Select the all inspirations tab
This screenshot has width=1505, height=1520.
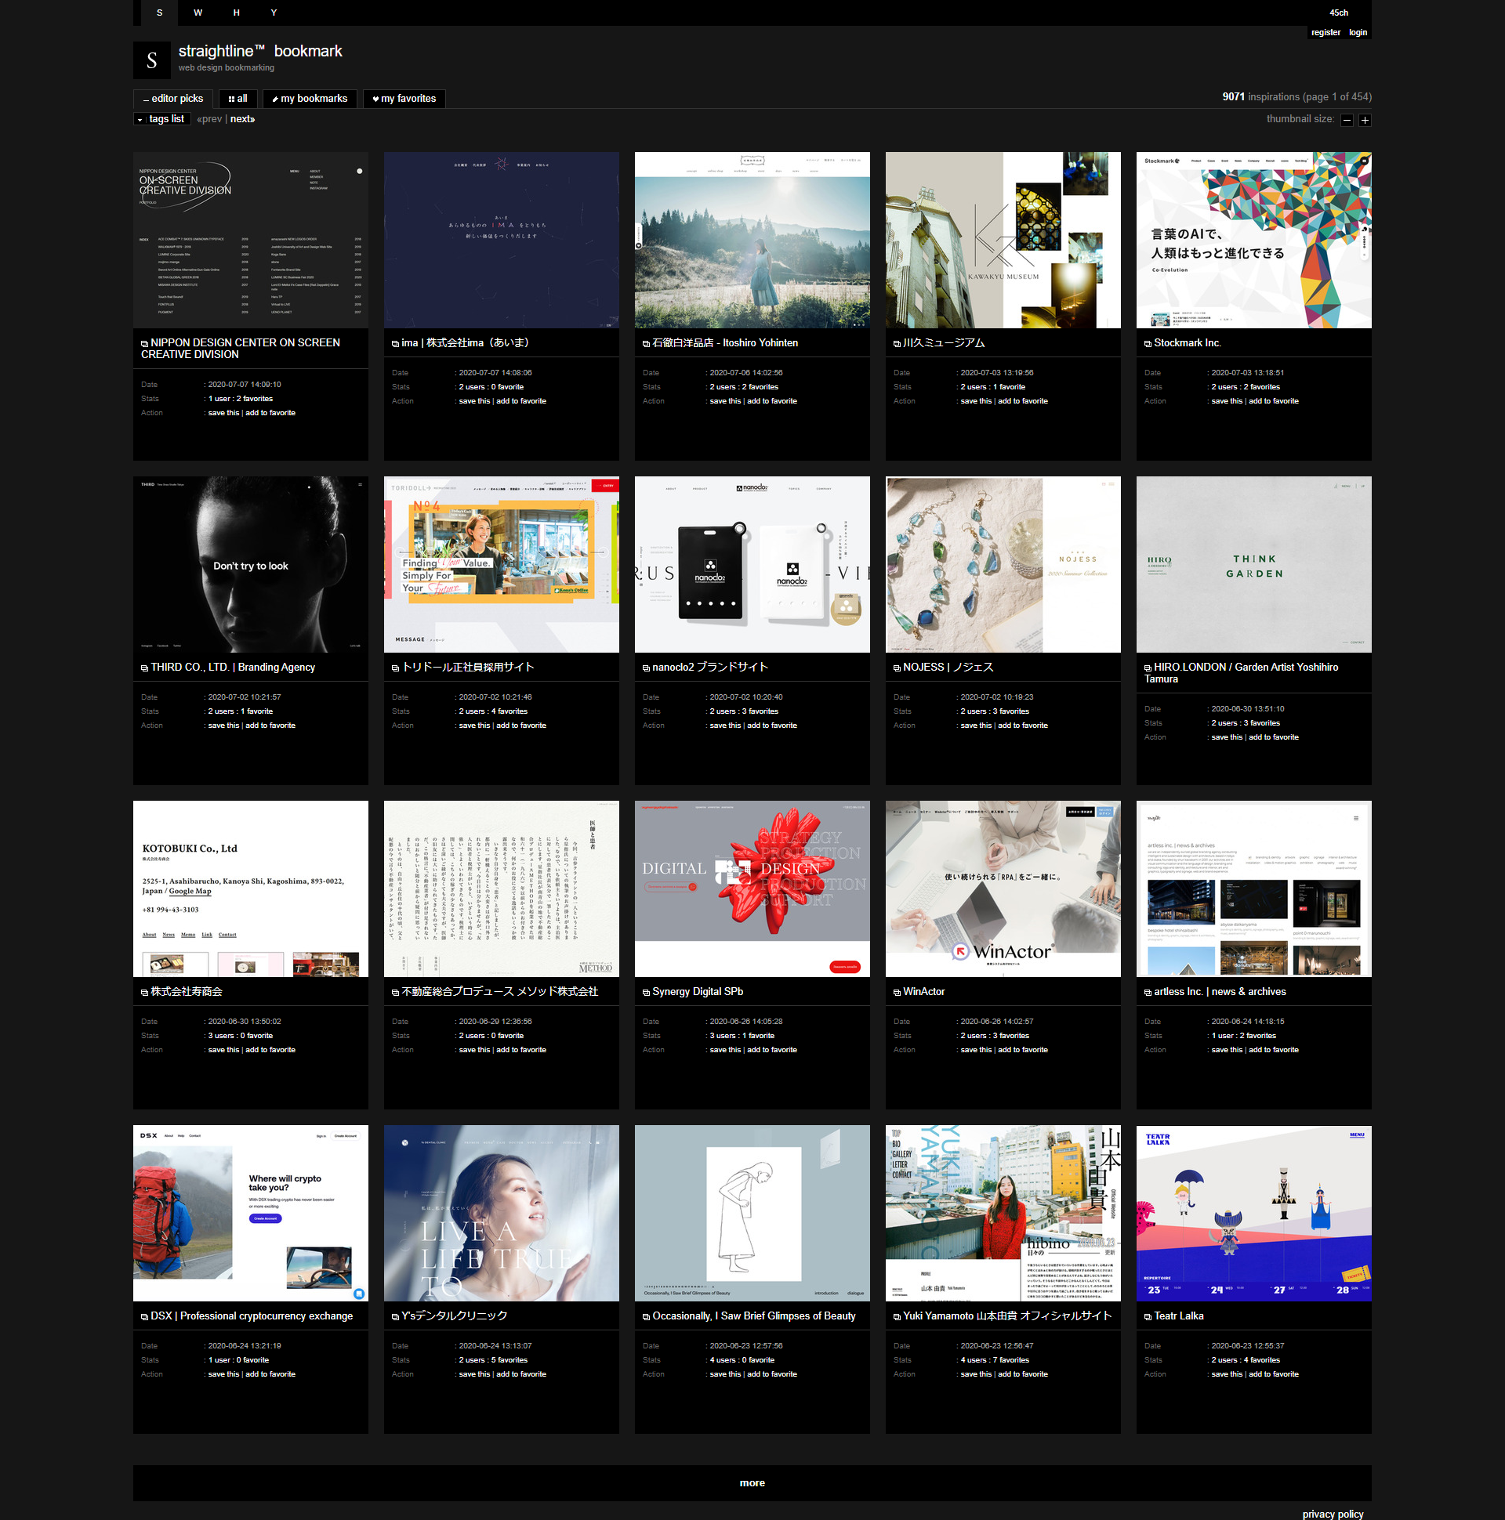238,100
